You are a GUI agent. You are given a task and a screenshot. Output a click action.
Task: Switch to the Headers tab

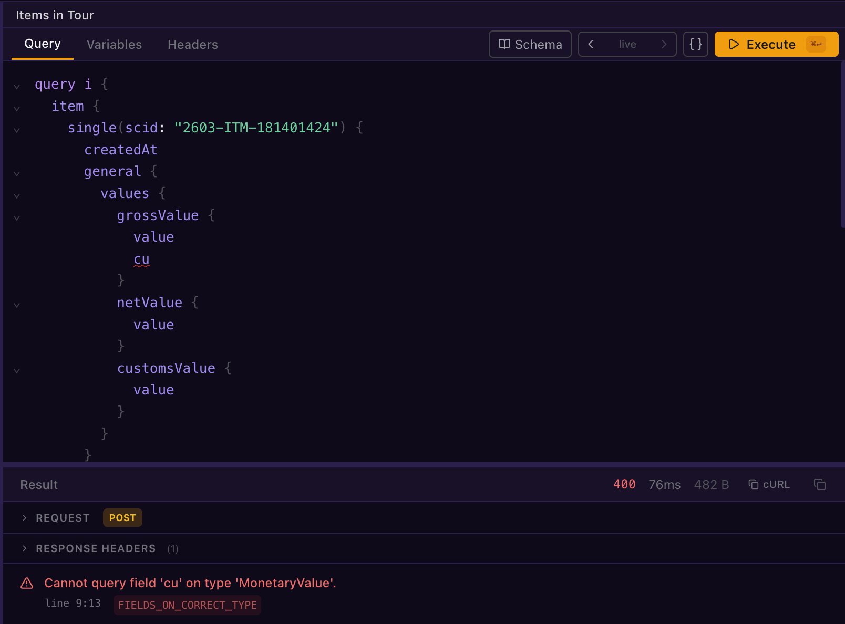[192, 44]
